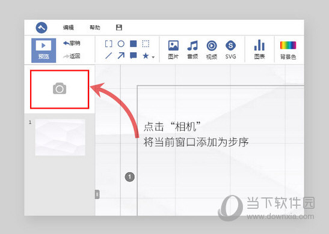The width and height of the screenshot is (329, 234).
Task: Insert an SVG graphic
Action: point(230,50)
